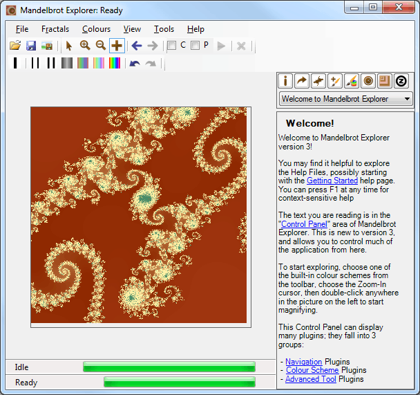Go back with the blue left arrow
Image resolution: width=420 pixels, height=395 pixels.
pos(137,46)
